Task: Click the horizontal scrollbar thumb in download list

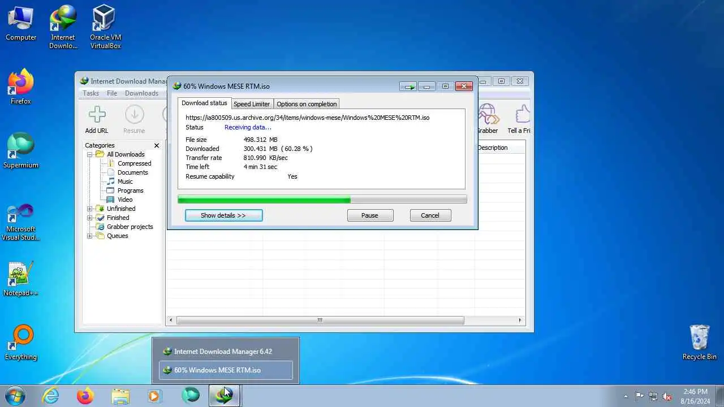Action: tap(320, 320)
